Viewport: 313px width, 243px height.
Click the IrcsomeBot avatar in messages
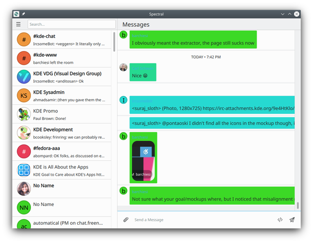point(124,100)
